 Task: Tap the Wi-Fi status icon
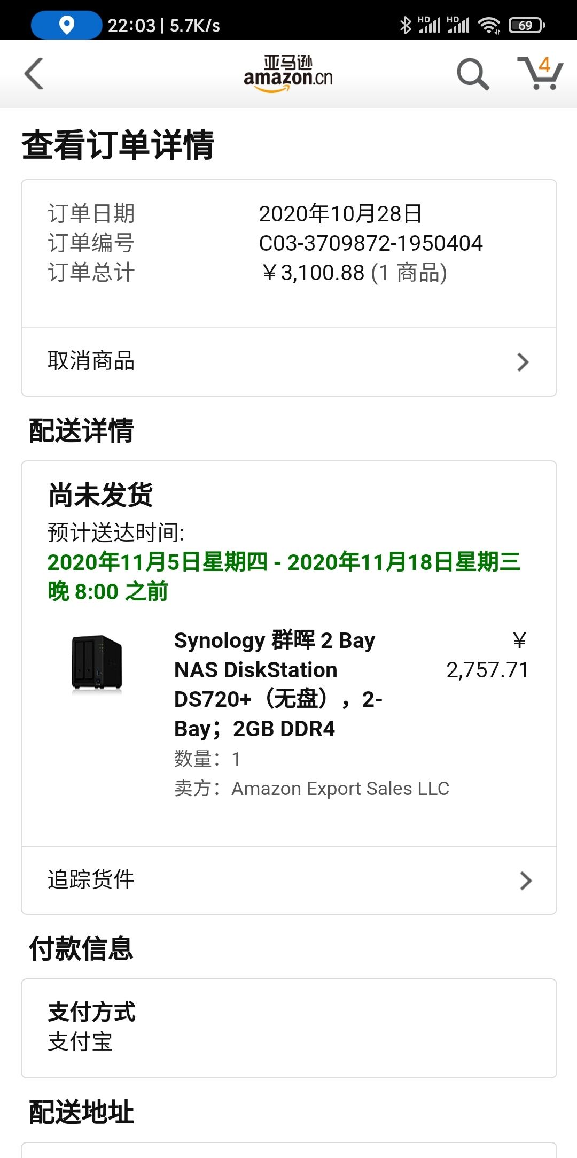tap(489, 25)
